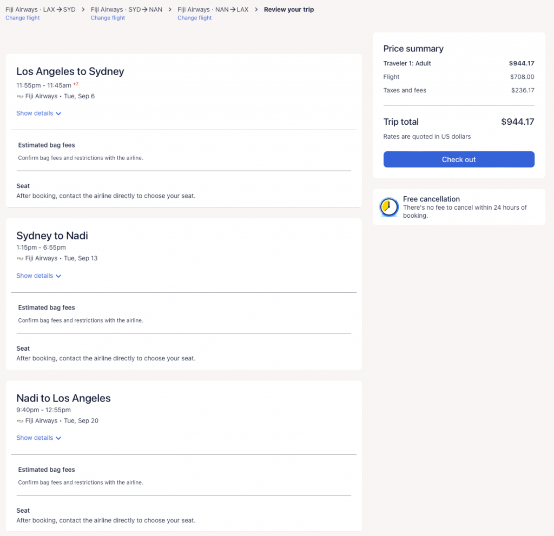
Task: Expand Show details for Sydney to Nadi
Action: (35, 276)
